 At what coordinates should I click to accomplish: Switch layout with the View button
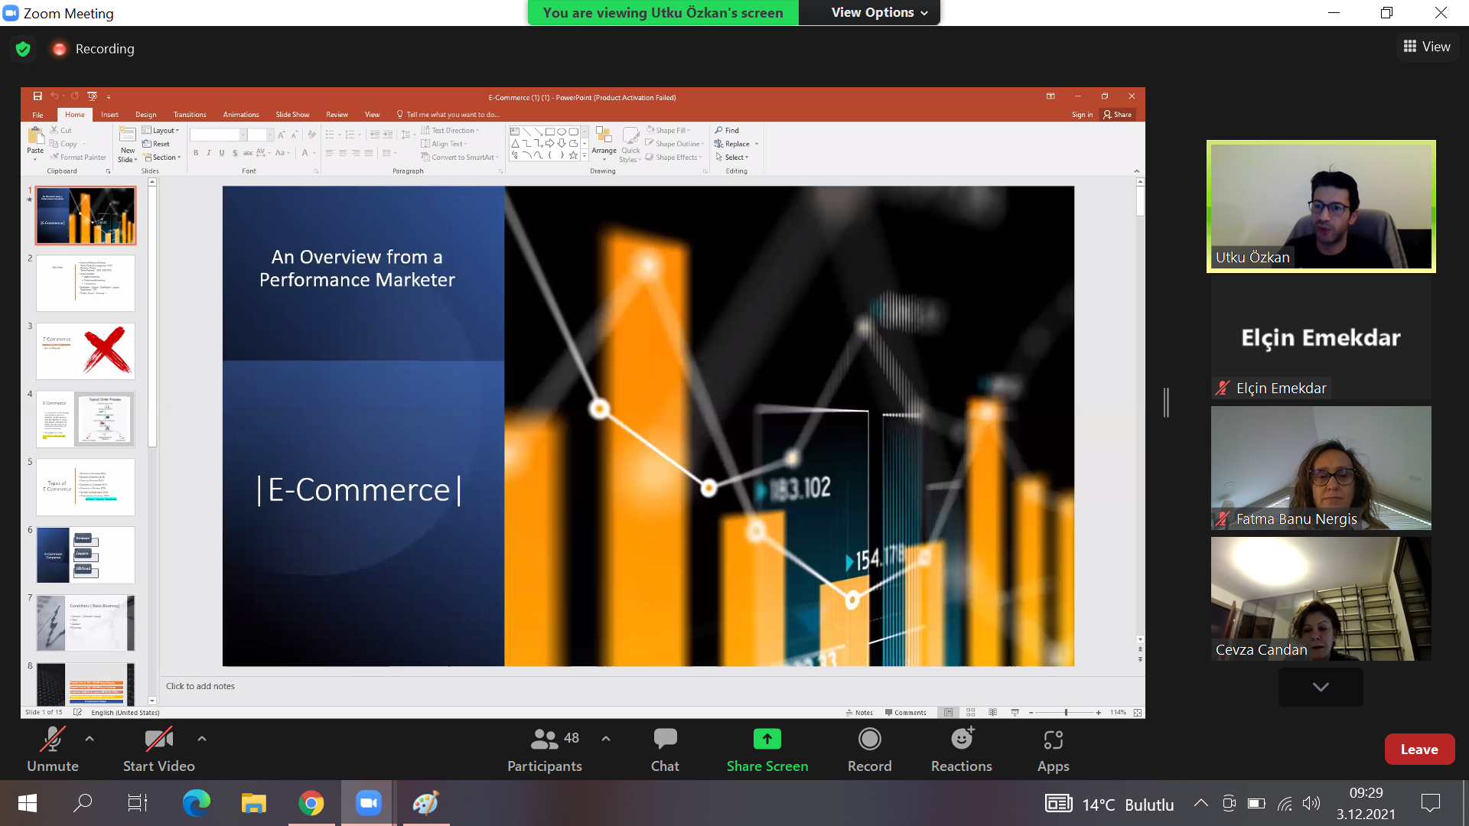[1426, 47]
